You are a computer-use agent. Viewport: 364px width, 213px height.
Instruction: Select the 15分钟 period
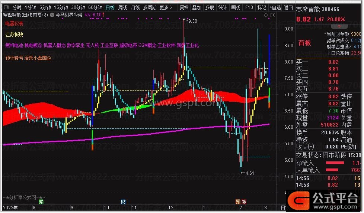61,7
